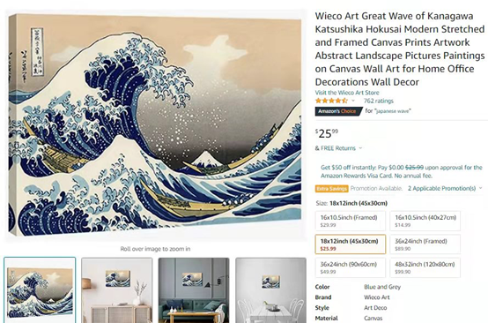
Task: Open the ratings dropdown arrow beside stars
Action: click(353, 101)
